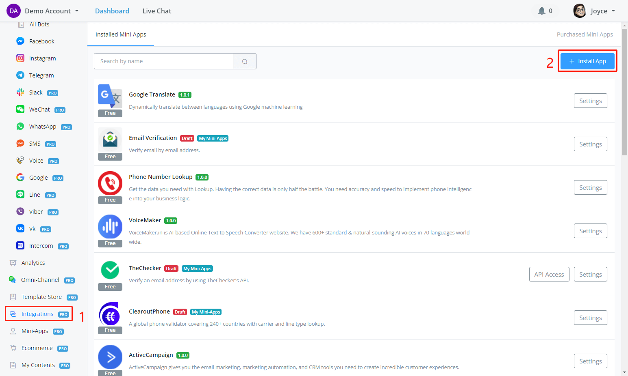
Task: Click the 1.0.1 version badge
Action: [x=185, y=95]
